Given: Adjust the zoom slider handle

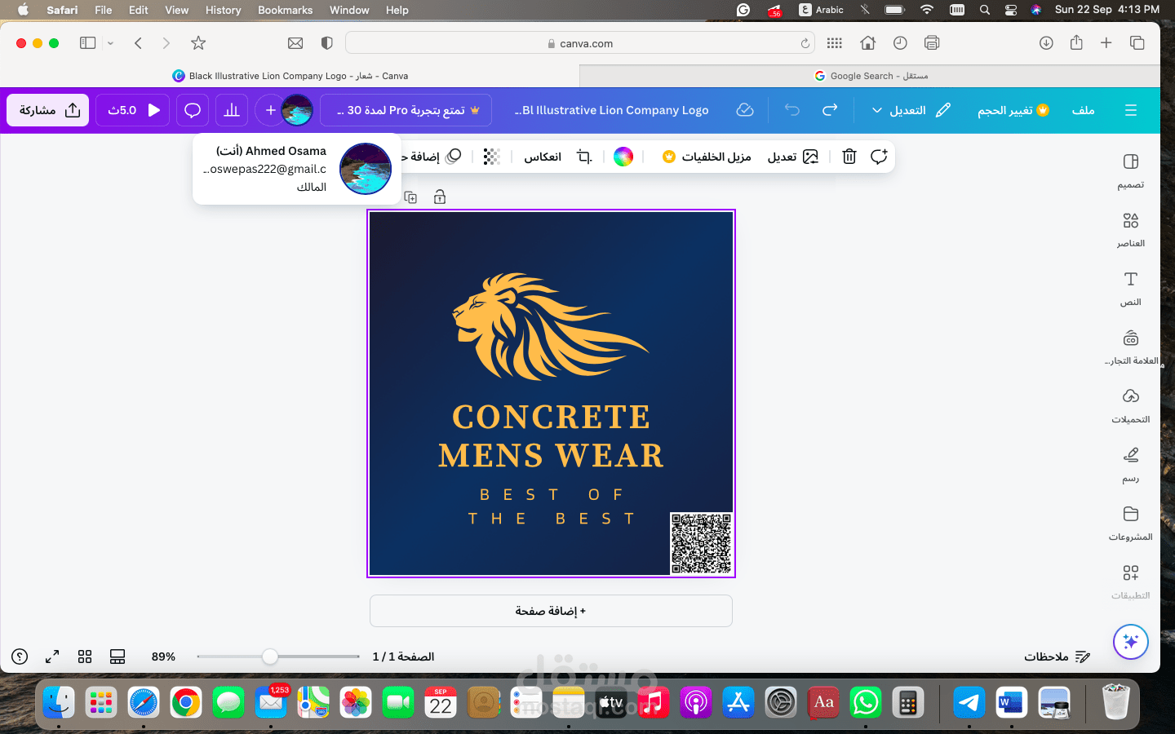Looking at the screenshot, I should tap(270, 657).
